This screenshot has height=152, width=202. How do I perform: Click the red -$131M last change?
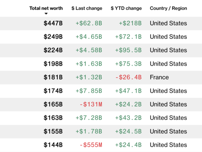point(91,104)
